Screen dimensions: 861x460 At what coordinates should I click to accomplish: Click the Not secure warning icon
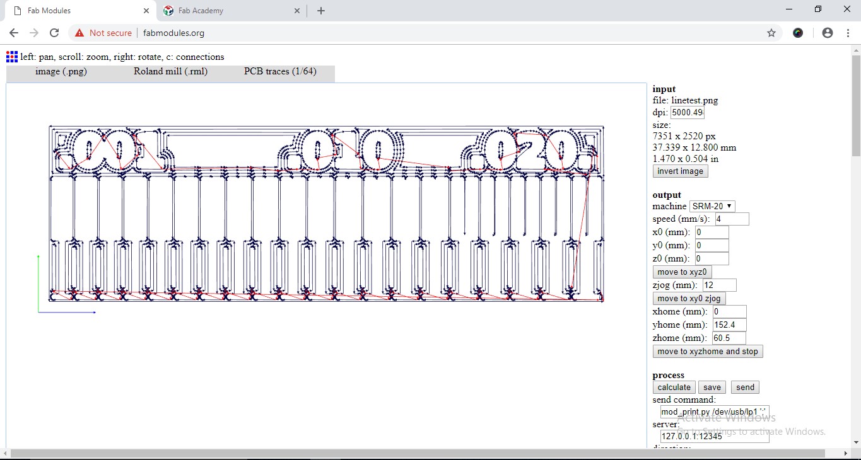pos(79,33)
